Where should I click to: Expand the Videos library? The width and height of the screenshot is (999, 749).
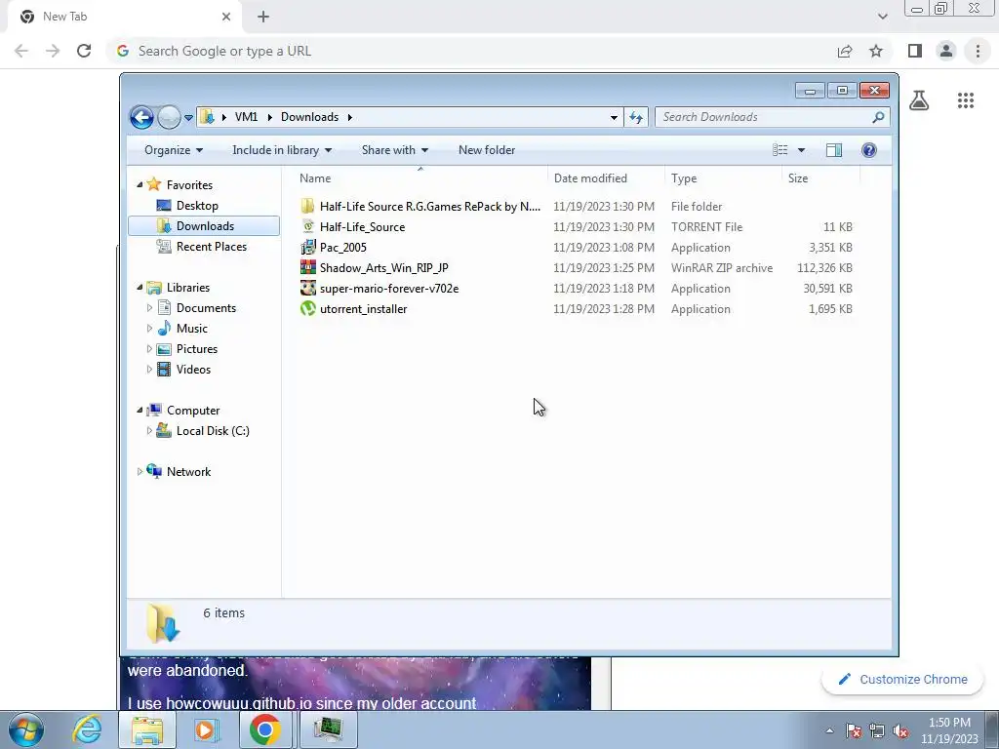click(149, 370)
